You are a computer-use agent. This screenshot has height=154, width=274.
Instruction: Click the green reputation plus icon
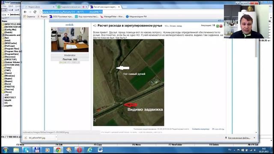217,26
